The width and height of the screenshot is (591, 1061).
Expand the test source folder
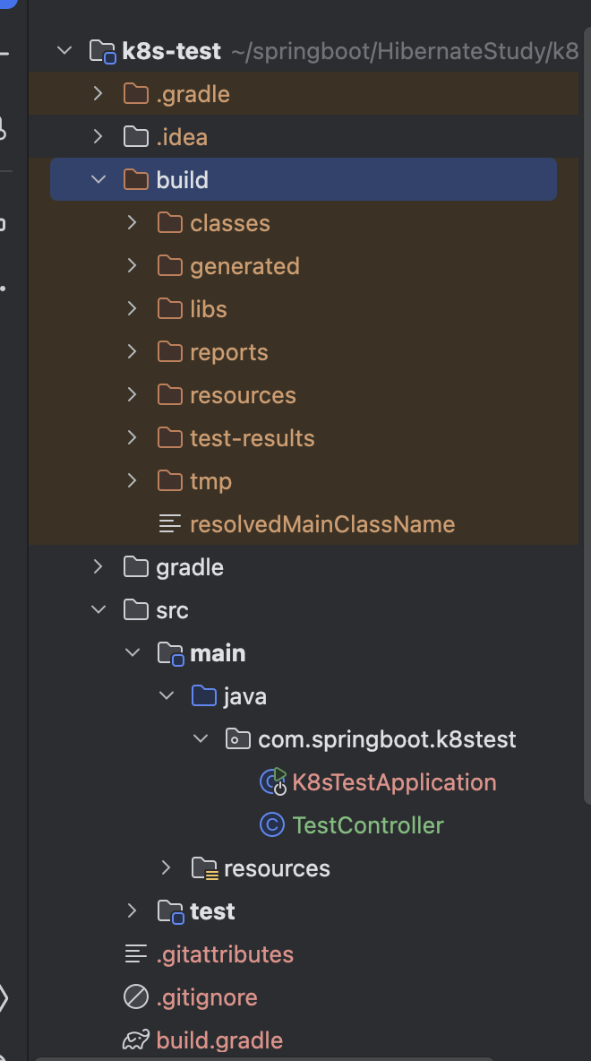(133, 911)
